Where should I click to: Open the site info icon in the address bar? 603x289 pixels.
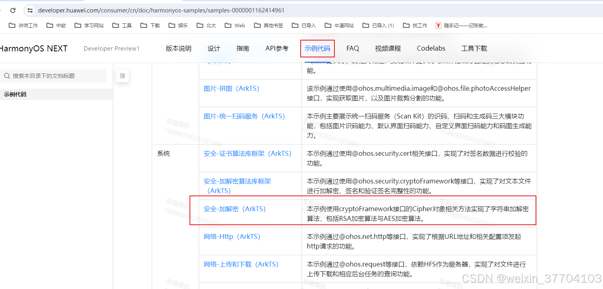[30, 10]
